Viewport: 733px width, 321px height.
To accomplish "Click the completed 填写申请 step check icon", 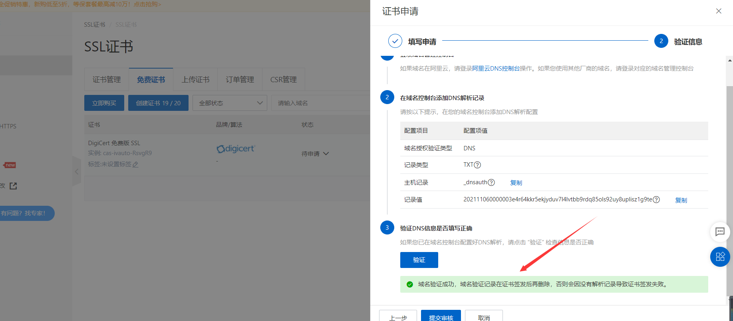I will [395, 41].
